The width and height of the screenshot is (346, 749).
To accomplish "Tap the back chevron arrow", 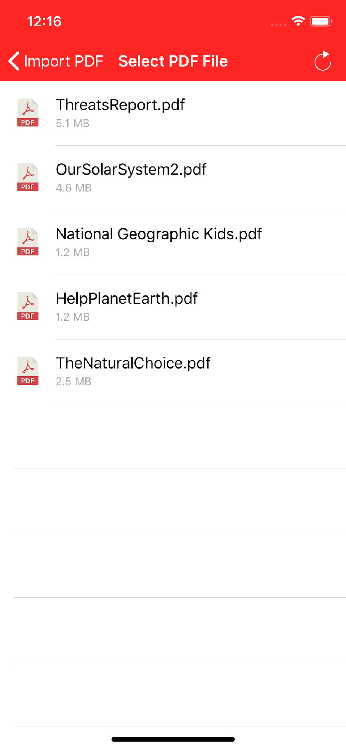I will tap(14, 61).
